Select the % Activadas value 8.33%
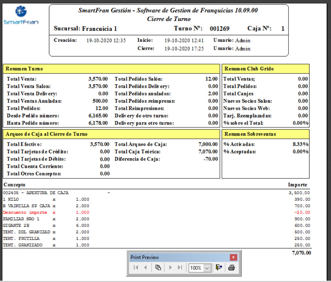 point(300,144)
